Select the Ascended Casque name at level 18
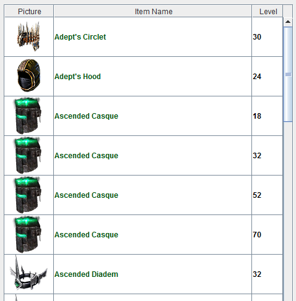Screen dimensions: 296x301 86,116
